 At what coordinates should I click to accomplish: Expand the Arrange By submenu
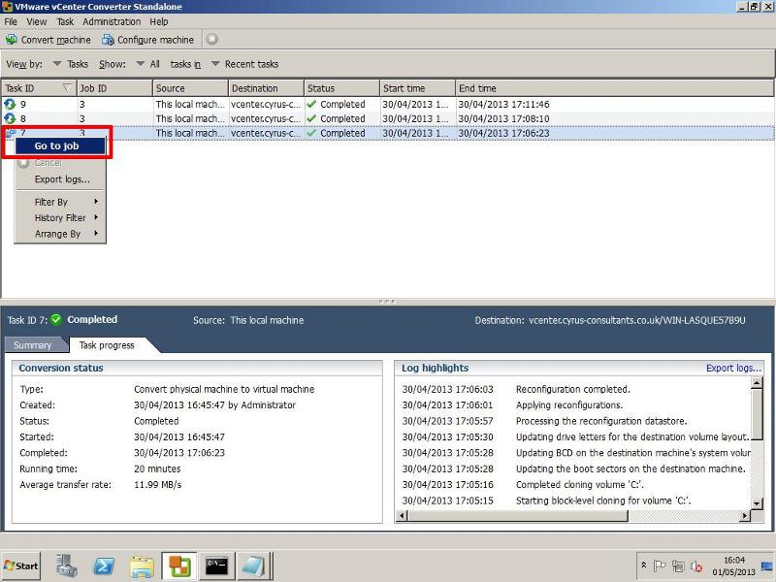click(x=60, y=234)
